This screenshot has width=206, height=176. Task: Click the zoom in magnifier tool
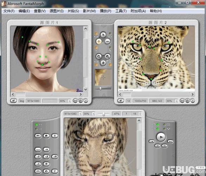tap(99, 56)
